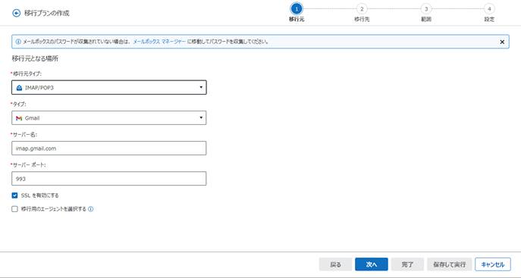
Task: Go to wizard step 1 移行元
Action: click(297, 9)
